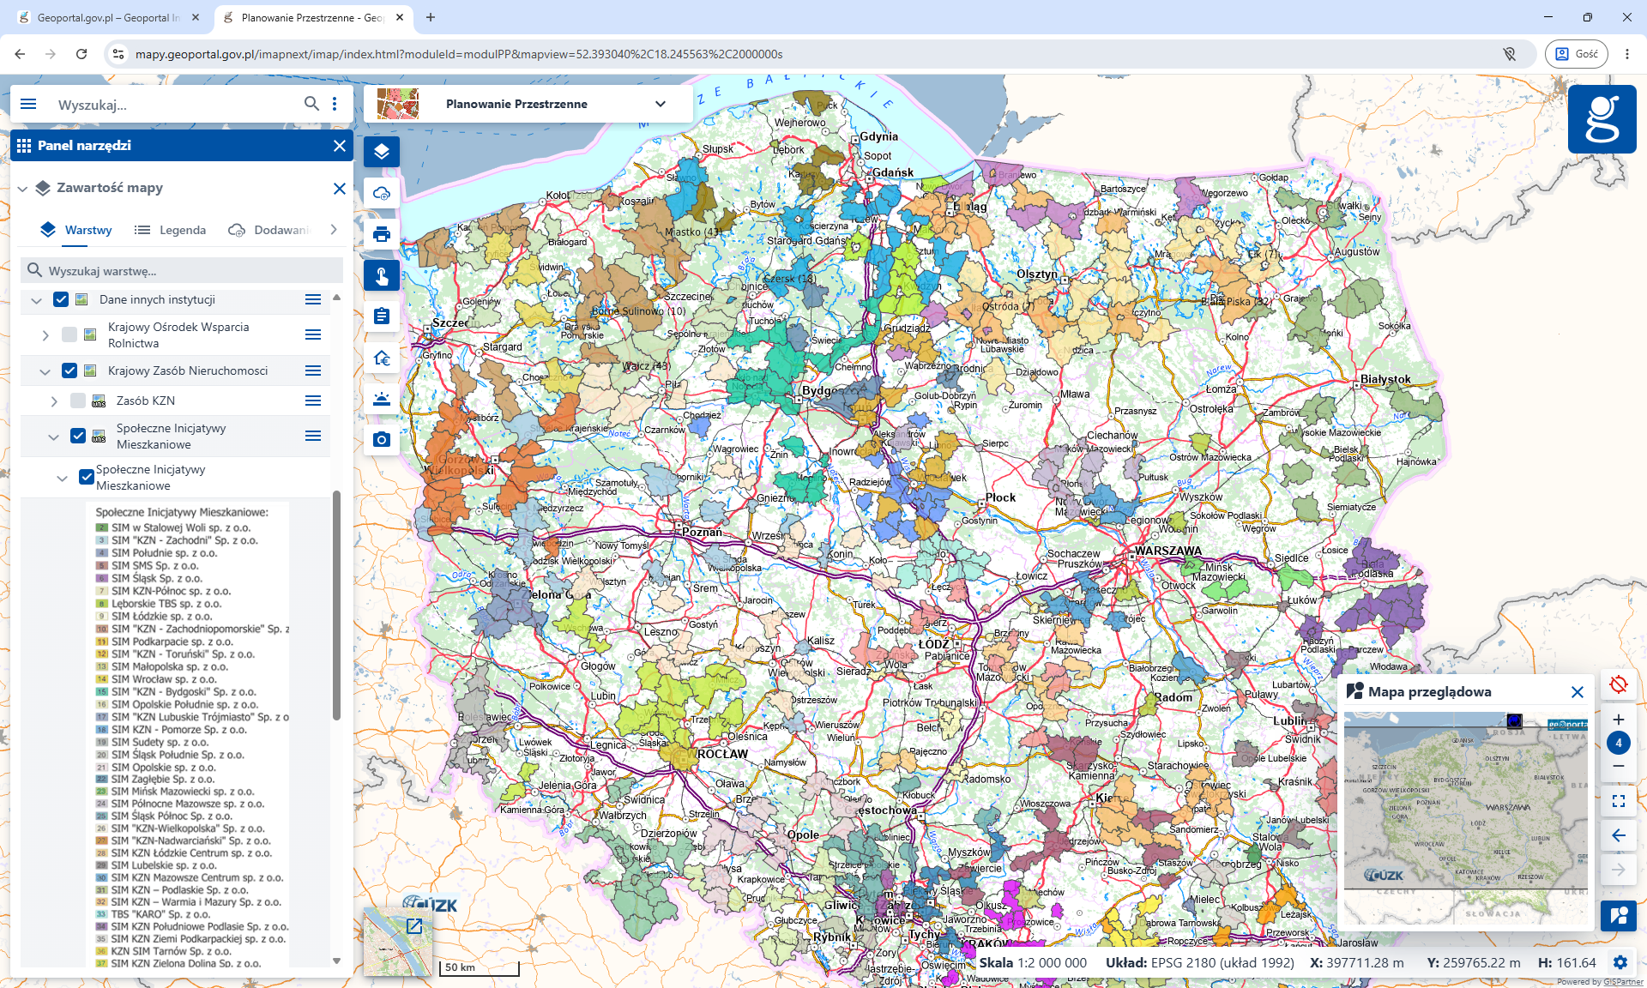Switch to the Legenda tab
This screenshot has height=988, width=1647.
[171, 230]
